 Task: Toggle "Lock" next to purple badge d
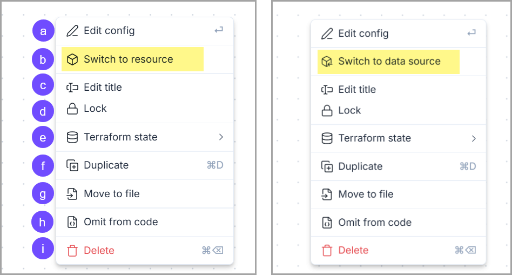pyautogui.click(x=95, y=109)
